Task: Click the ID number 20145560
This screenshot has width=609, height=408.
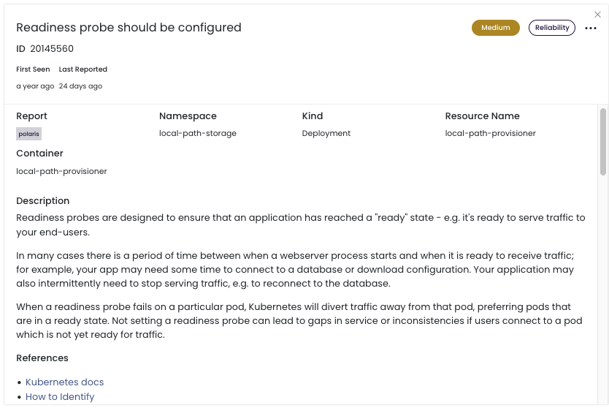Action: tap(52, 49)
